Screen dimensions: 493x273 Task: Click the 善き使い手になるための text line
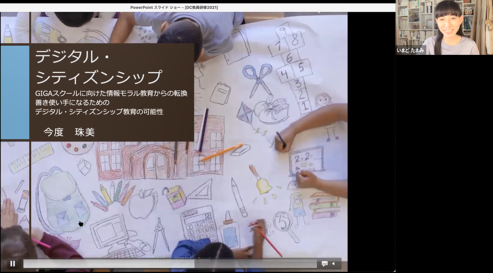coord(72,103)
